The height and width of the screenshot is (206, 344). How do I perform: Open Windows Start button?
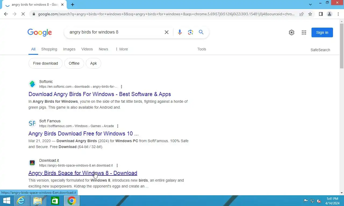pyautogui.click(x=6, y=201)
